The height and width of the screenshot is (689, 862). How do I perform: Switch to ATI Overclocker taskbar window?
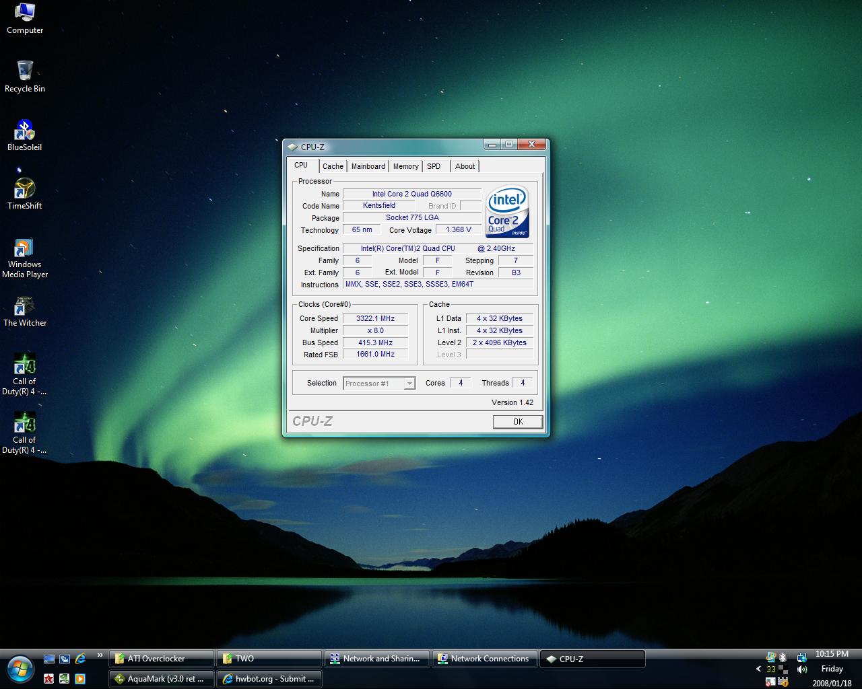click(x=162, y=659)
